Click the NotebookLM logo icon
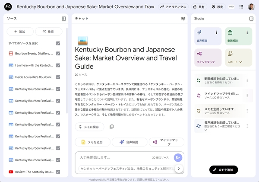Viewport: 259px width, 182px height. (x=8, y=7)
